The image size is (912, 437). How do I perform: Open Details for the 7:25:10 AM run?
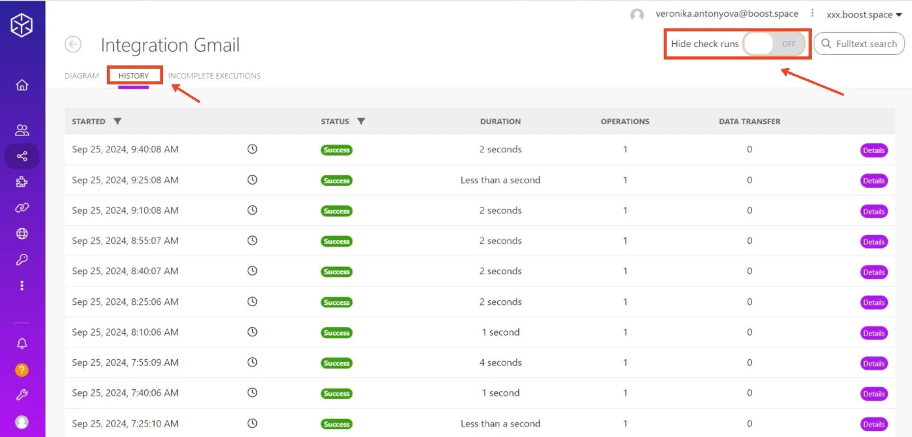pos(873,424)
